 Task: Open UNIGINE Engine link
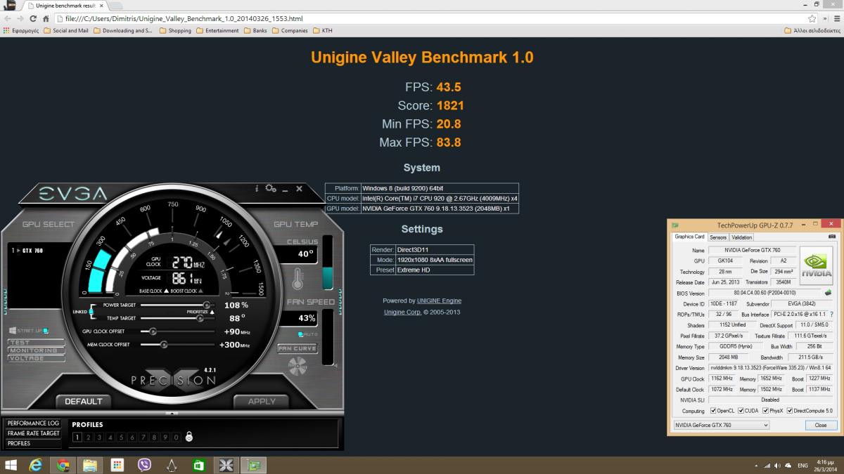(439, 301)
